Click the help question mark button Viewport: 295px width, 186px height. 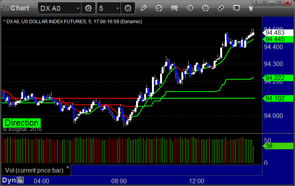pos(256,3)
